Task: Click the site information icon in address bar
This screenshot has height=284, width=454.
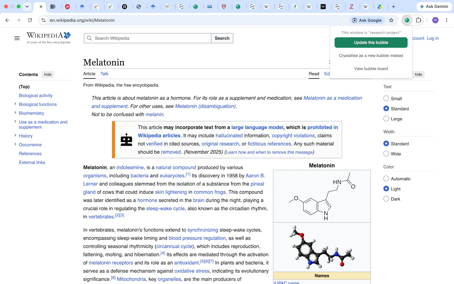Action: pos(43,20)
